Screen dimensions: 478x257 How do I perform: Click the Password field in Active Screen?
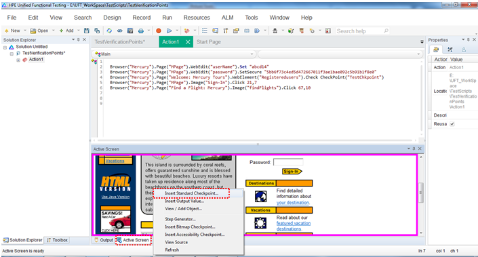pyautogui.click(x=288, y=162)
